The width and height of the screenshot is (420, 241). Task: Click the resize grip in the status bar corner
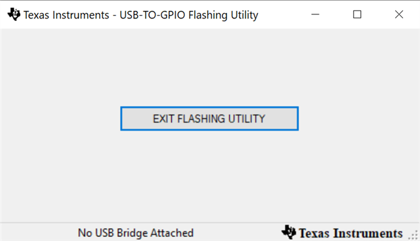(x=413, y=235)
